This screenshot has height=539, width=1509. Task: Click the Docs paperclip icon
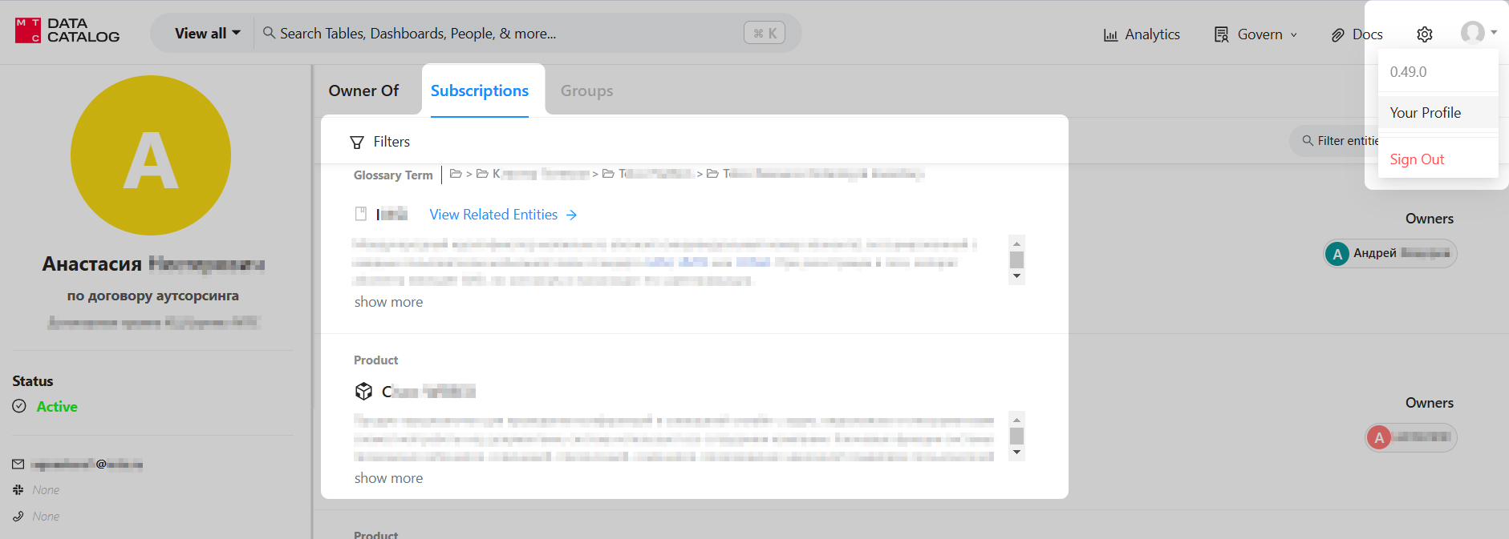click(x=1337, y=35)
